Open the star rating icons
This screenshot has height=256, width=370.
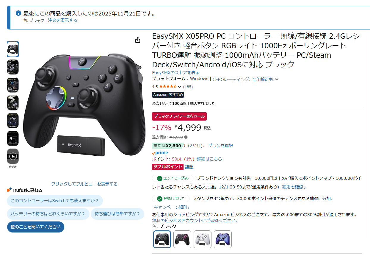pyautogui.click(x=168, y=87)
